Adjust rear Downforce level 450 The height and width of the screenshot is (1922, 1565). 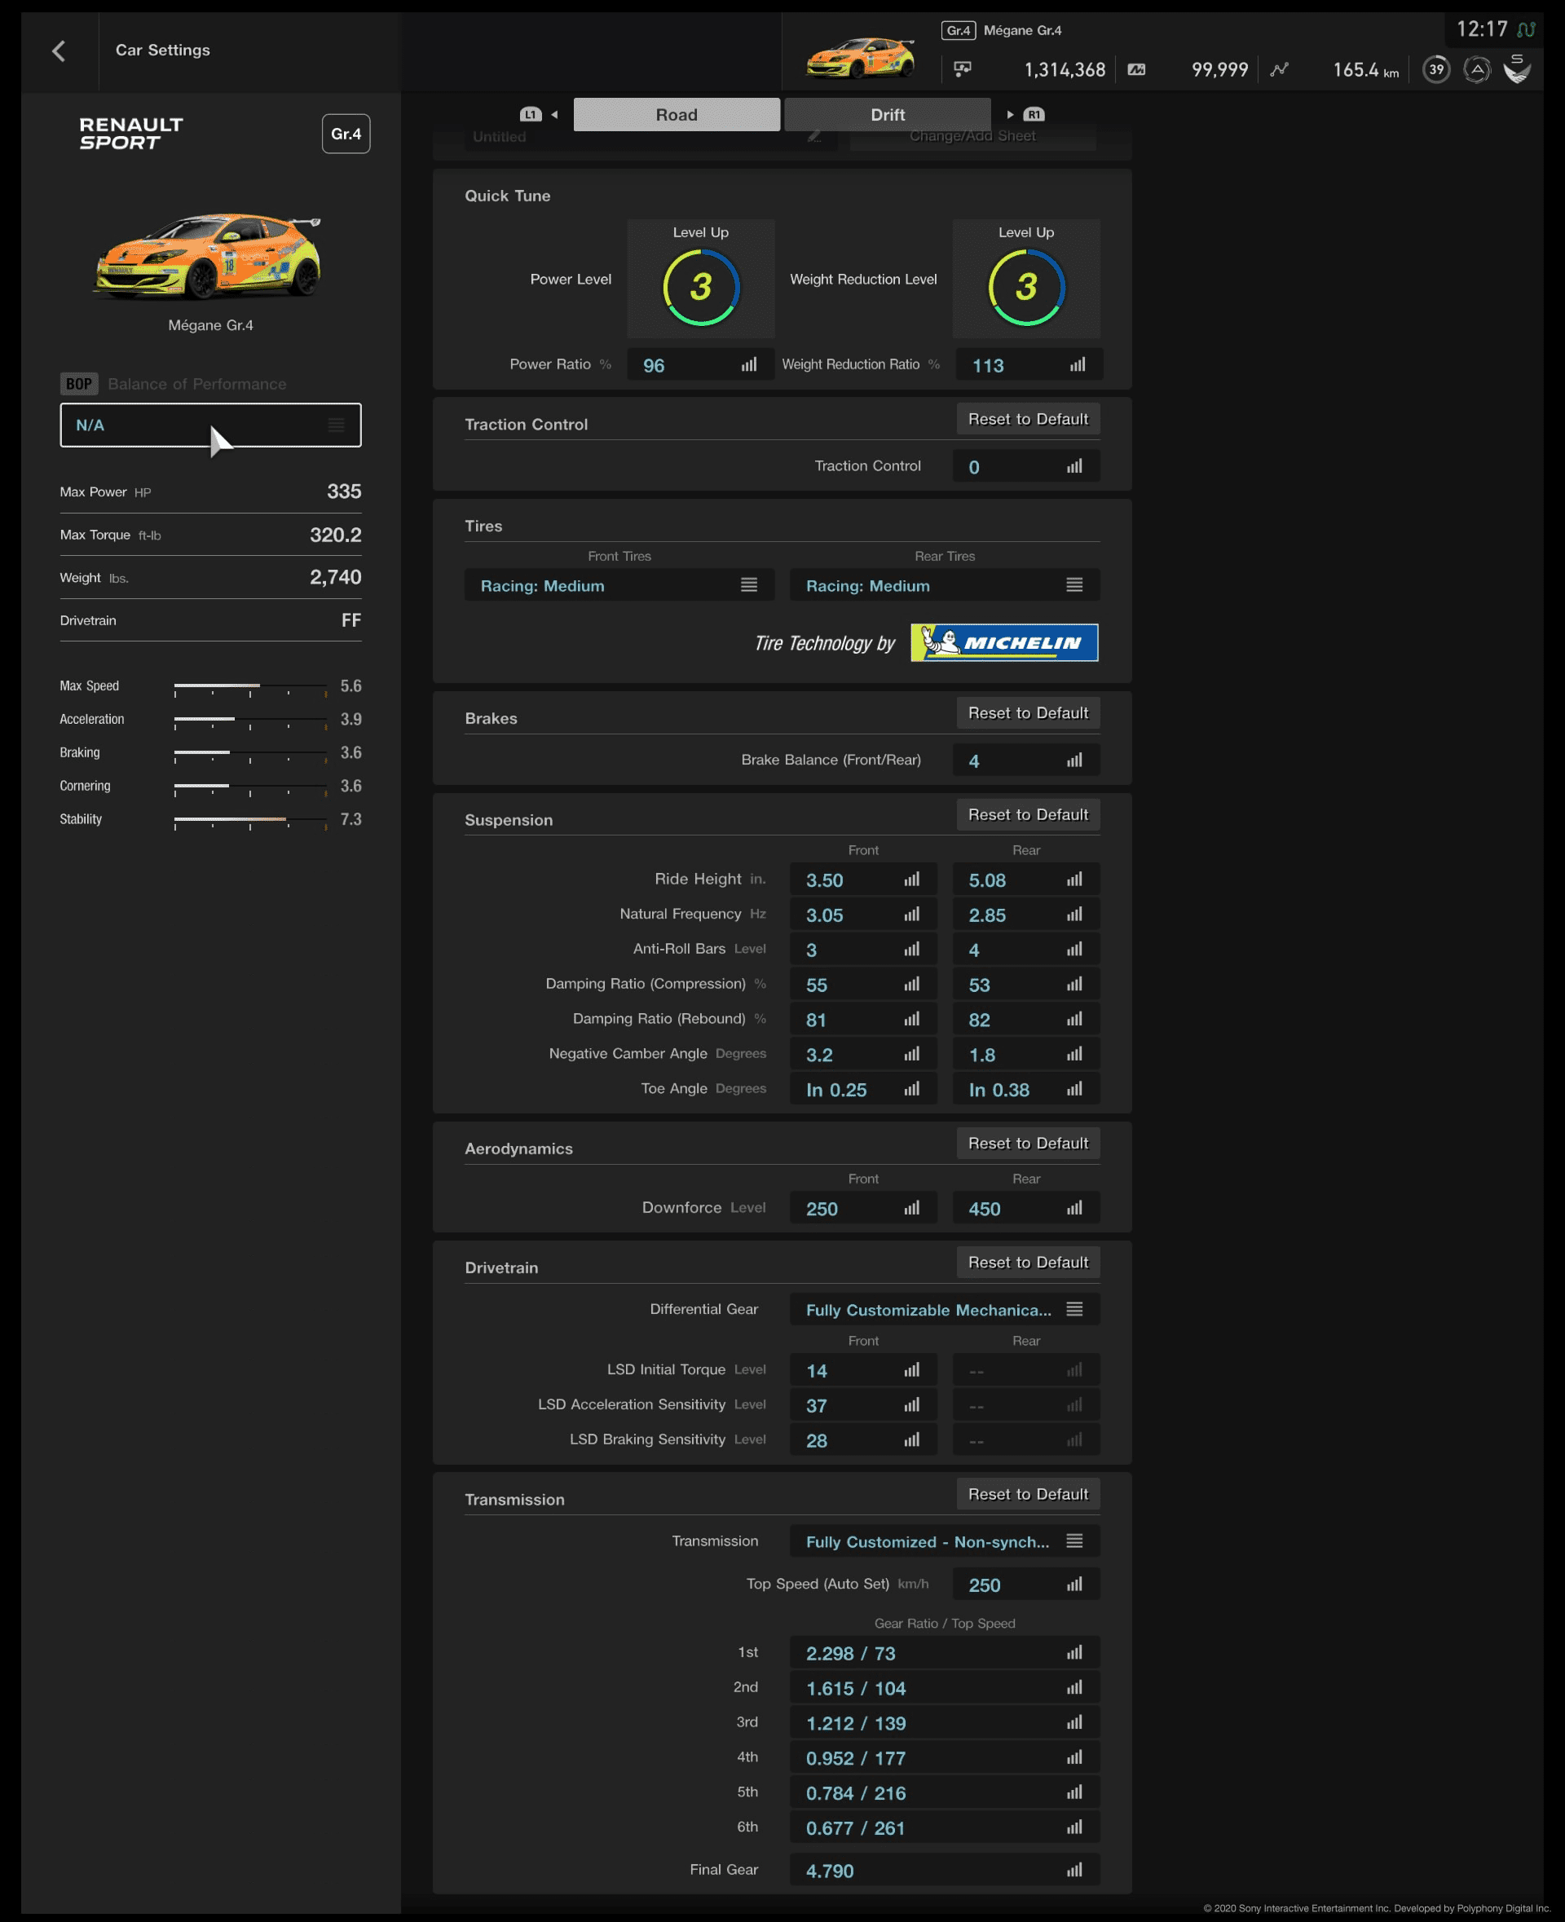click(1026, 1208)
